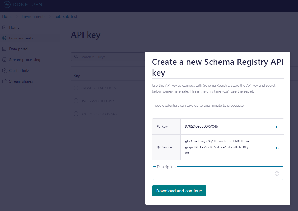The image size is (298, 211).
Task: Copy the API key with copy icon
Action: (x=277, y=127)
